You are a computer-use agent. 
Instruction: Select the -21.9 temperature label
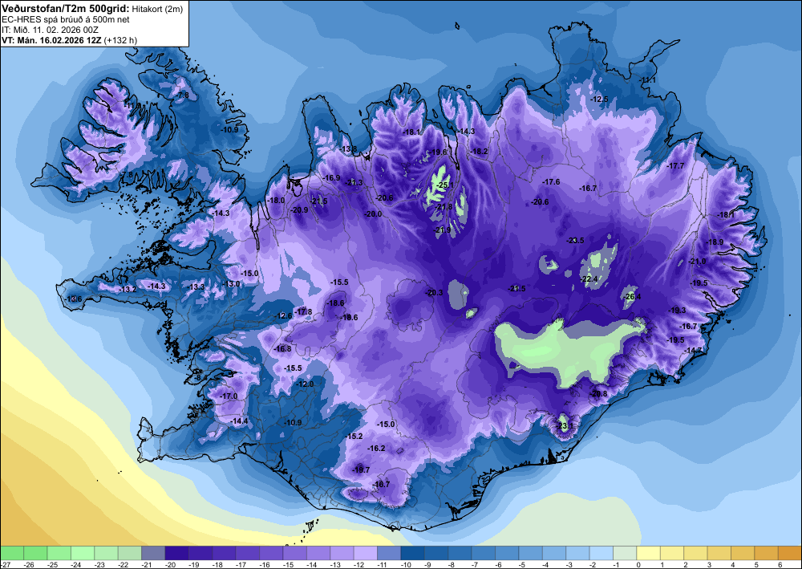[443, 230]
